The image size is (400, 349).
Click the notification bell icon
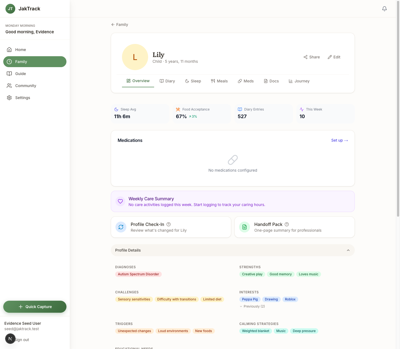click(384, 9)
